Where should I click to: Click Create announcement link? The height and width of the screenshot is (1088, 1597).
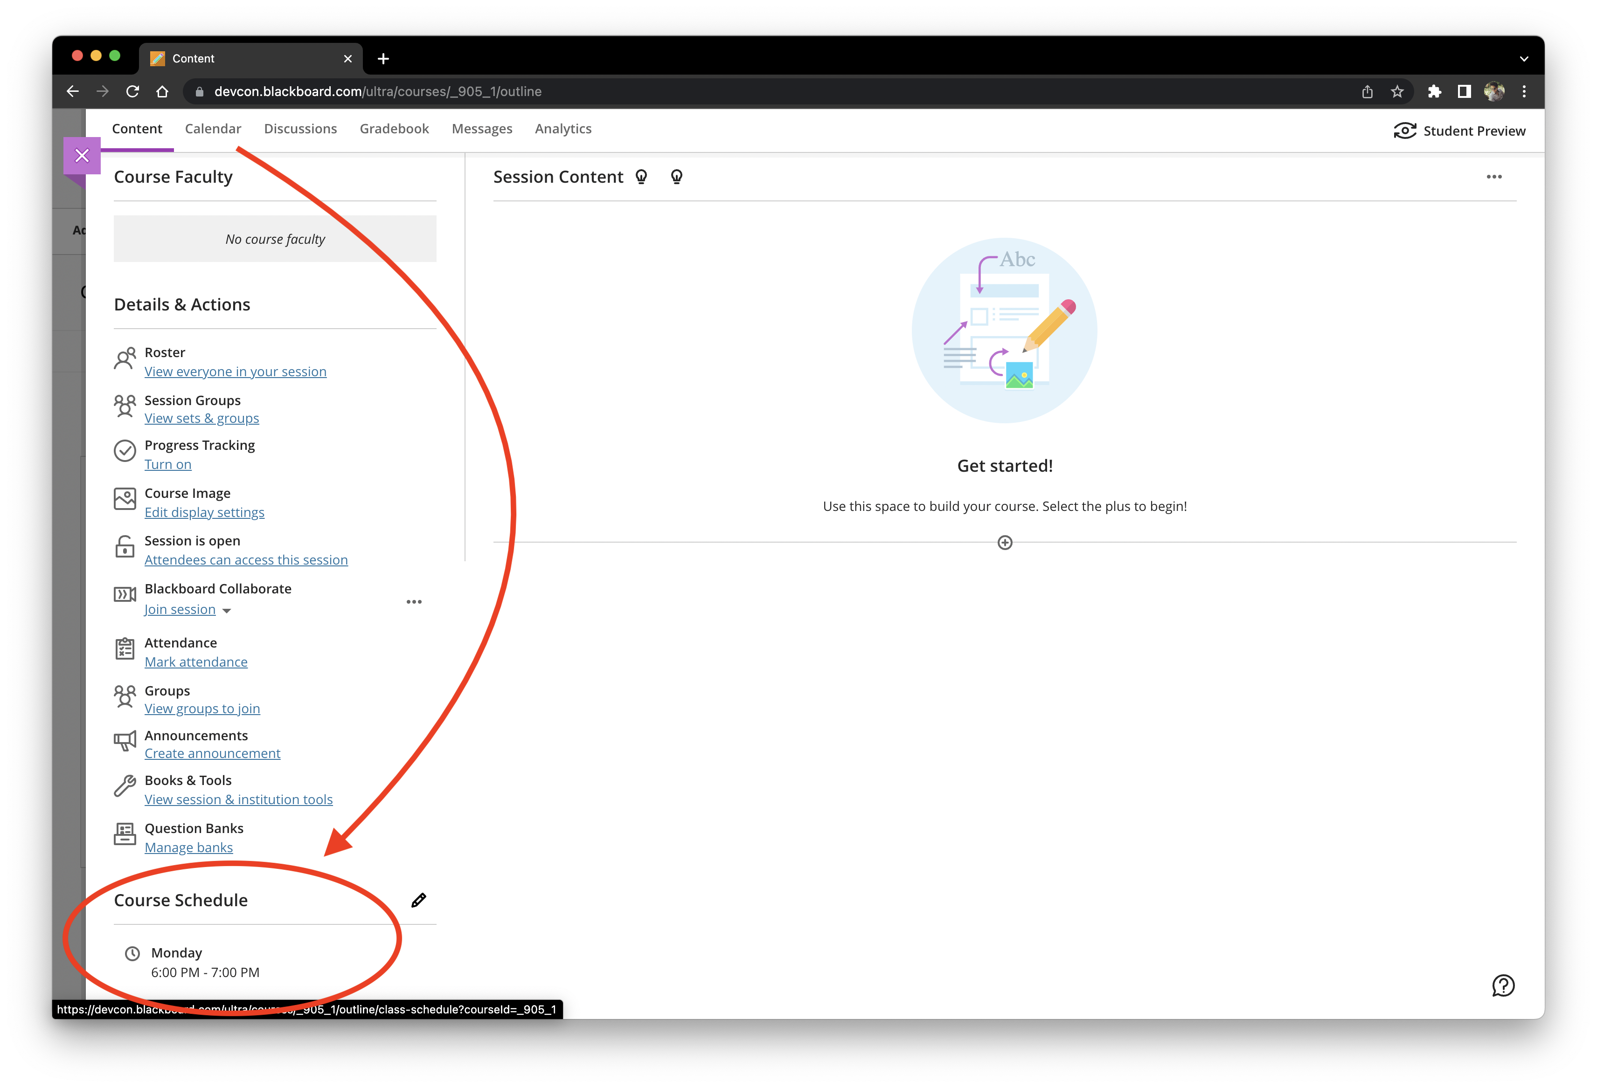point(212,753)
